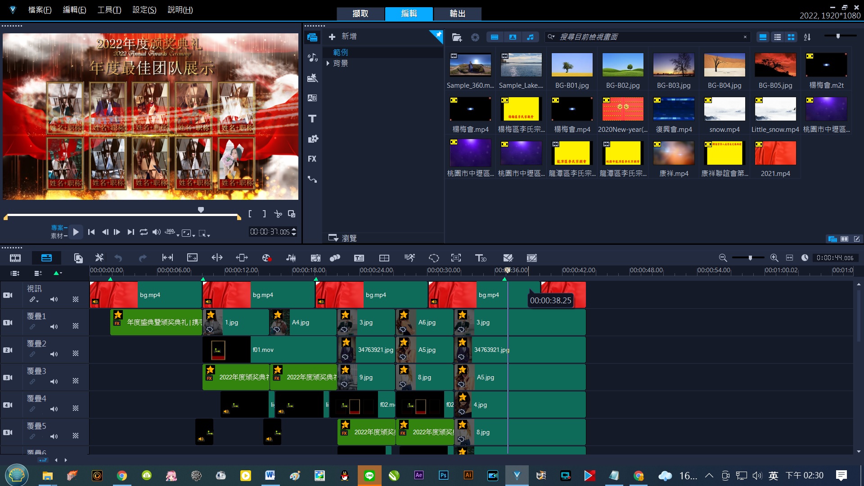Step to the next frame
Screen dimensions: 864x486
(117, 232)
